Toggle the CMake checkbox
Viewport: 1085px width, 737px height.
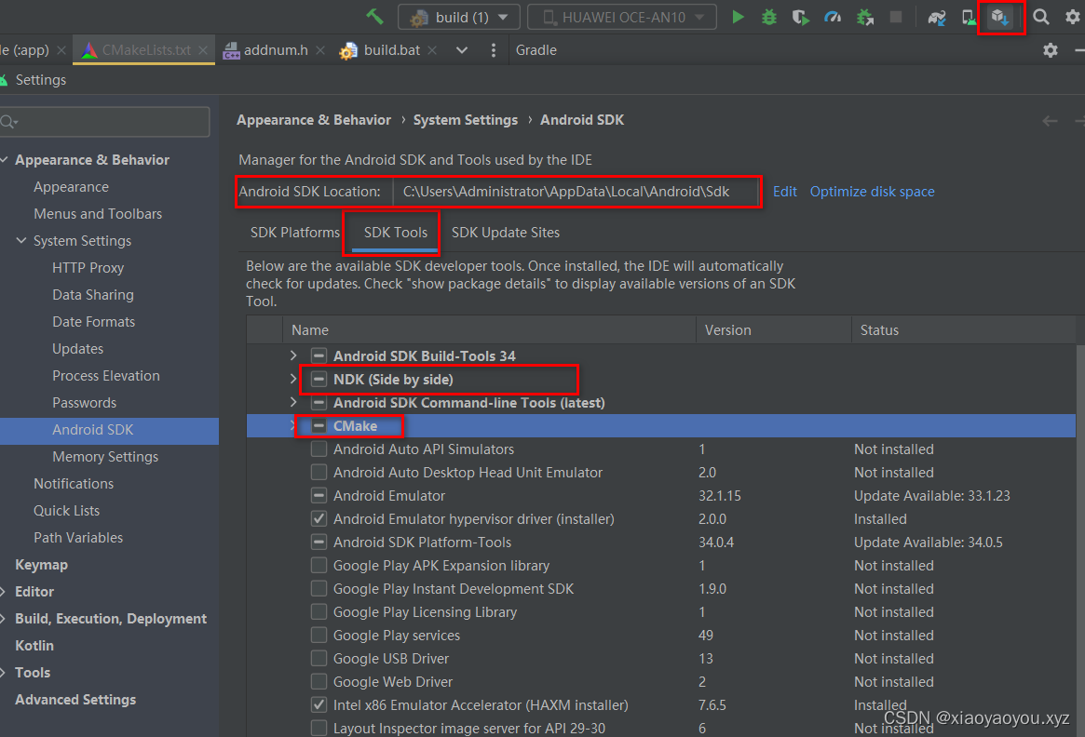(319, 426)
